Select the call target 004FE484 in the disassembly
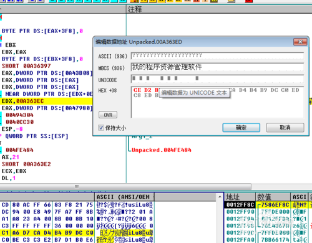Image resolution: width=312 pixels, height=243 pixels. point(19,150)
